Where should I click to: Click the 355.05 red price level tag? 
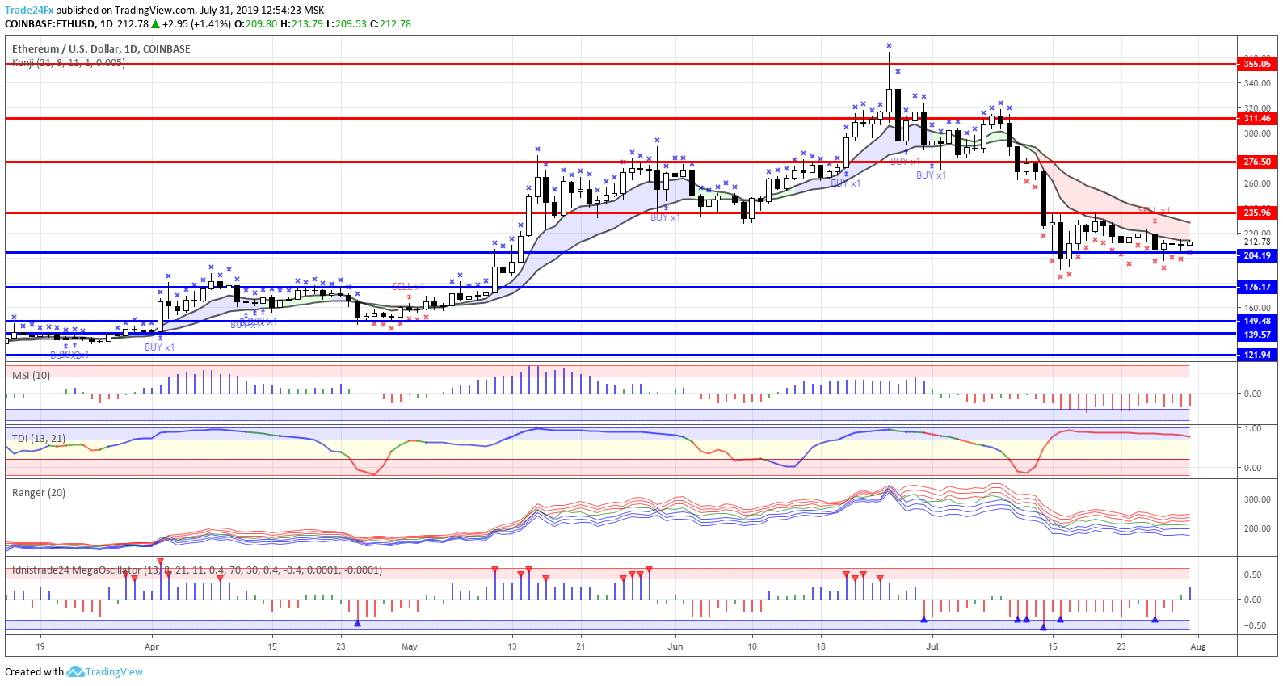(x=1256, y=64)
